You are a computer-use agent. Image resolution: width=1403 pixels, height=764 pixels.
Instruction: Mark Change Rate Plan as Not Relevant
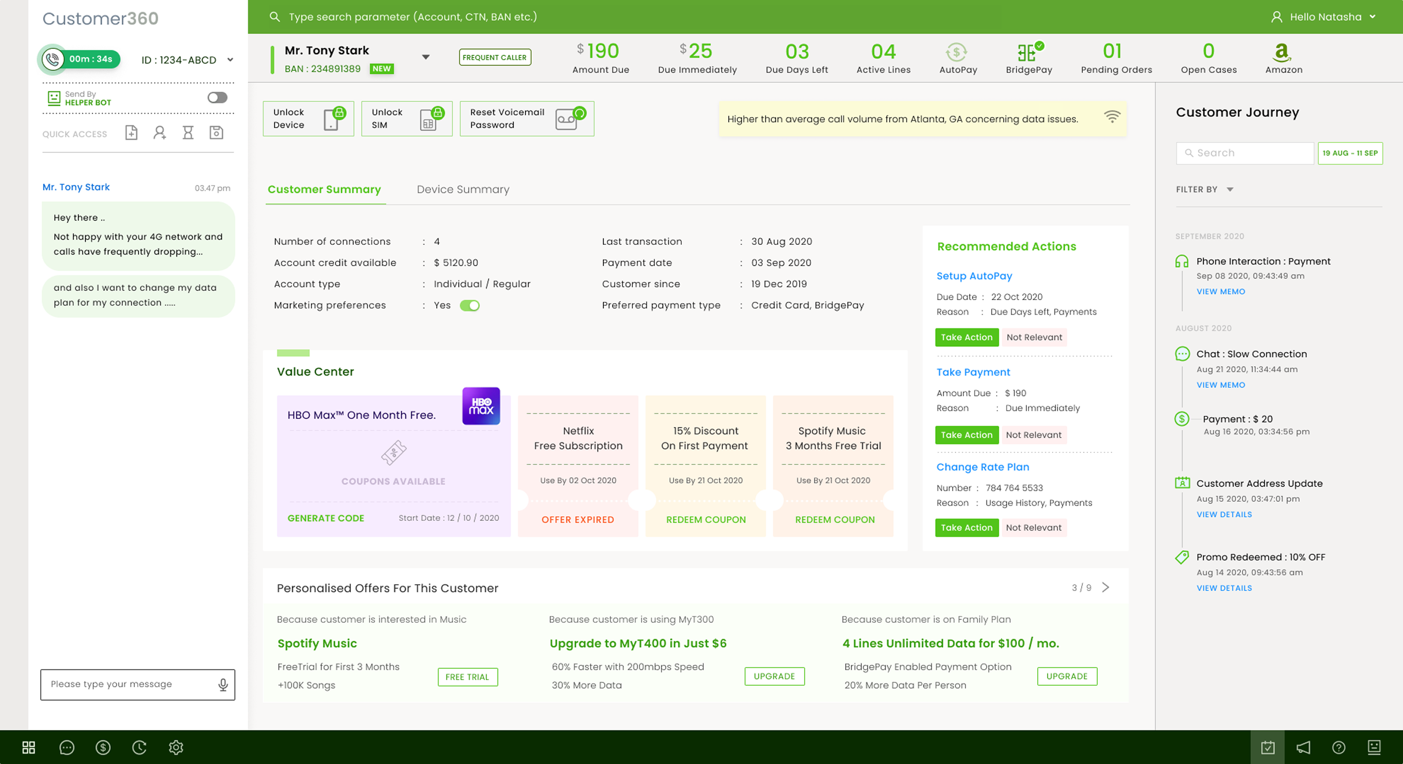1034,527
